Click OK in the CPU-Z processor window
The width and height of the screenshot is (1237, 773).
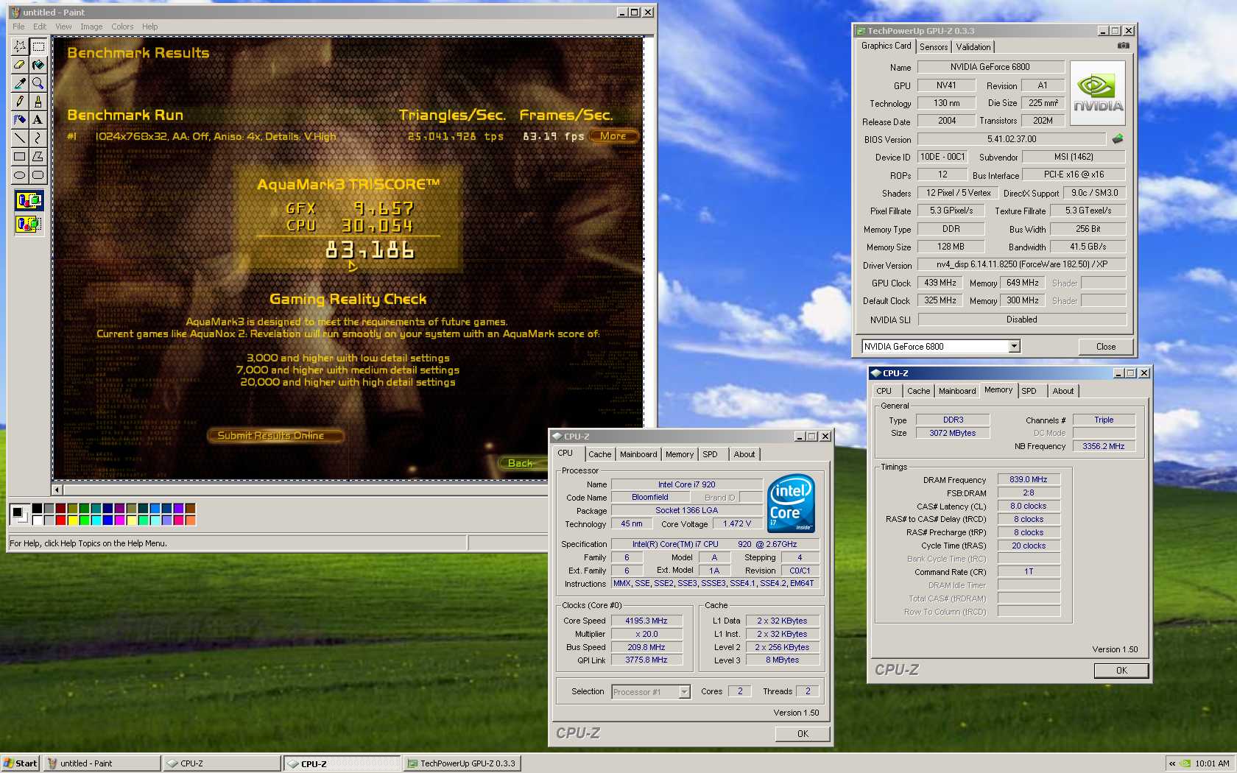pyautogui.click(x=803, y=734)
